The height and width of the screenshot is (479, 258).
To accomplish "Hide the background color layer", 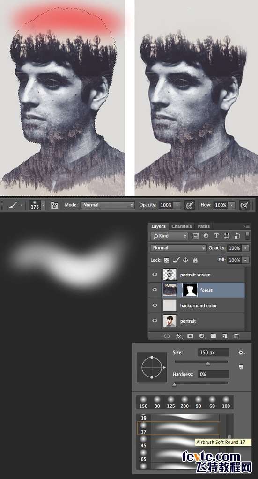I will [155, 305].
